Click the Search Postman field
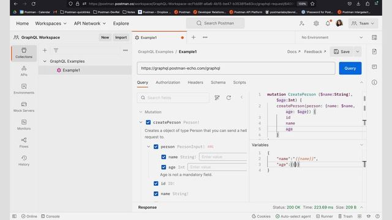Image resolution: width=392 pixels, height=220 pixels. [215, 23]
